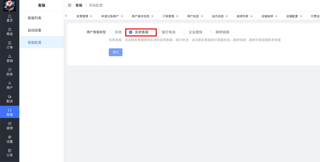Open the 装修 decoration sidebar icon
The height and width of the screenshot is (162, 320).
coord(9,126)
